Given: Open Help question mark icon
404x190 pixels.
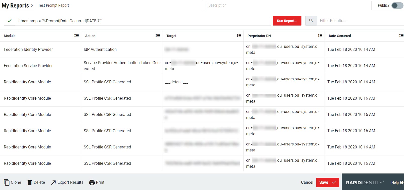Looking at the screenshot, I should coord(401,182).
